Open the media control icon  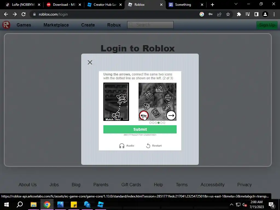tap(248, 14)
